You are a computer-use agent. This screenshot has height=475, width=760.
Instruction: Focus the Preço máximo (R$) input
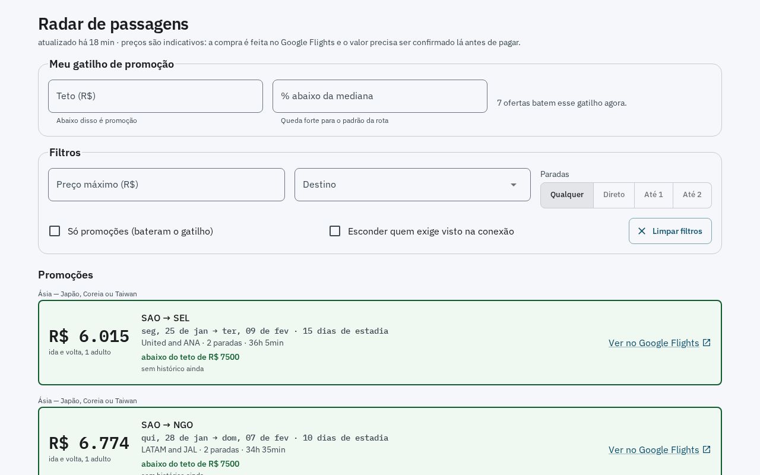click(x=166, y=185)
